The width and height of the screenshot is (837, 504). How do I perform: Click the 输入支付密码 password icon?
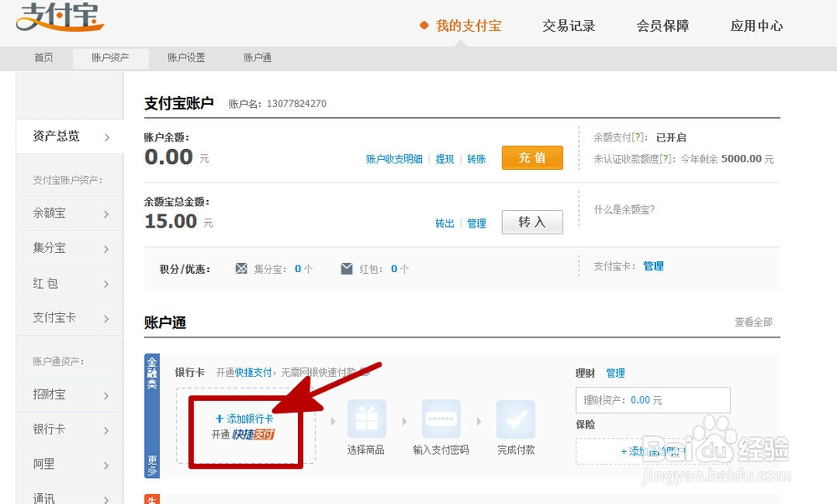(x=441, y=419)
